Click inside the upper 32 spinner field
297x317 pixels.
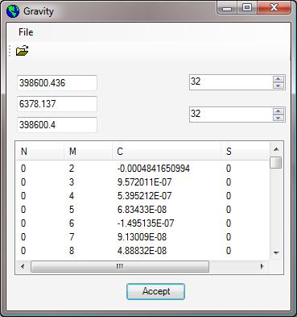231,81
